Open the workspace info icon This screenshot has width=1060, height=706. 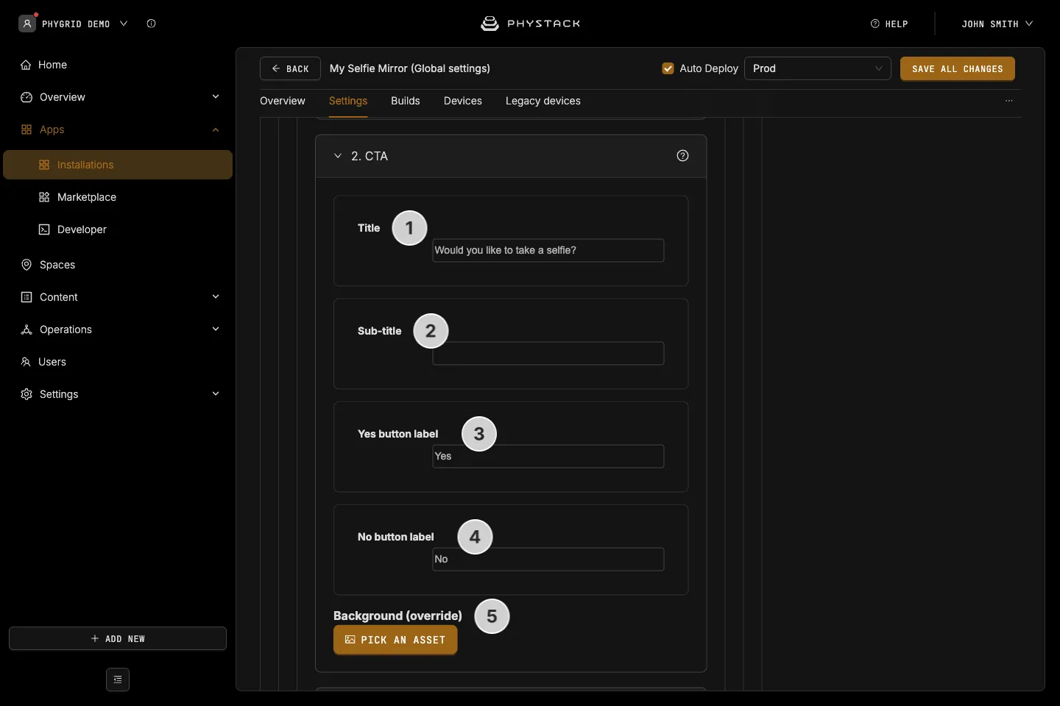coord(151,24)
